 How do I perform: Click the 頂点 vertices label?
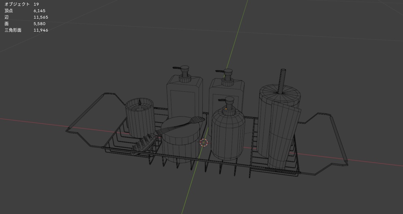click(x=9, y=11)
